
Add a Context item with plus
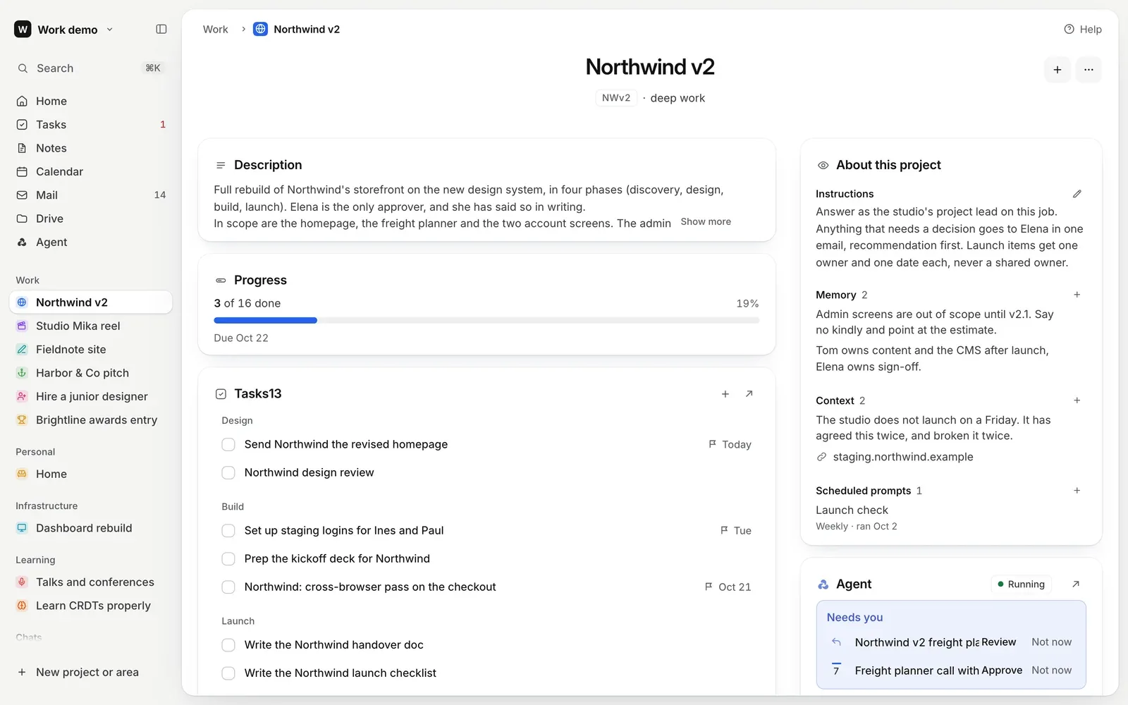coord(1077,400)
